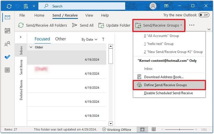Click into the Search box

click(82, 6)
